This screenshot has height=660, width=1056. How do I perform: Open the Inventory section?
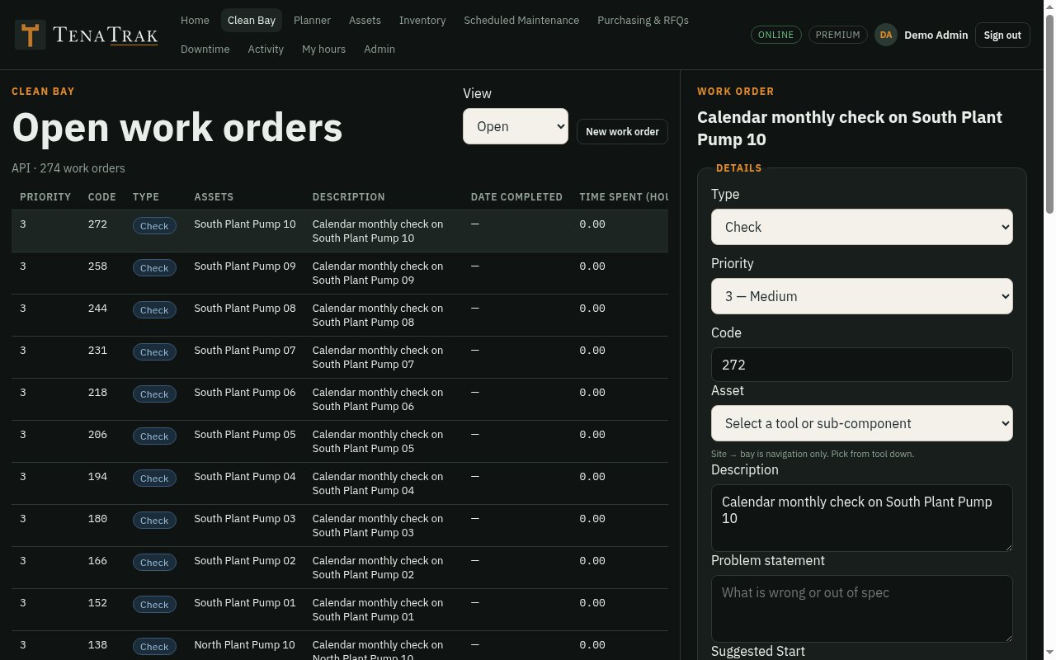tap(422, 21)
